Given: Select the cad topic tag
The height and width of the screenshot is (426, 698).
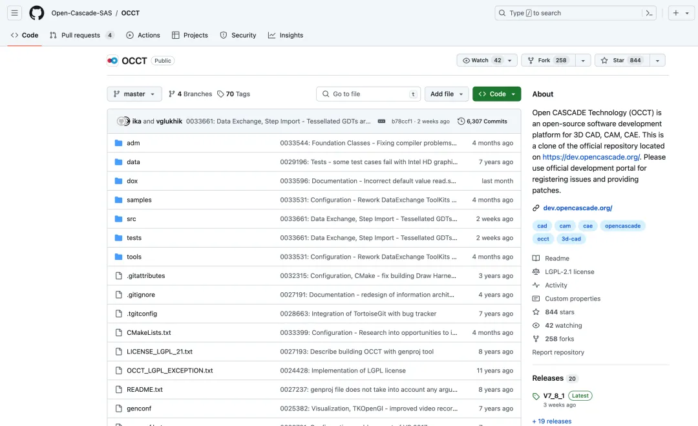Looking at the screenshot, I should pyautogui.click(x=542, y=226).
